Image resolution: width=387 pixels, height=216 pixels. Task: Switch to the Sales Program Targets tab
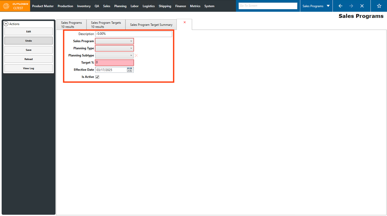[x=106, y=25]
